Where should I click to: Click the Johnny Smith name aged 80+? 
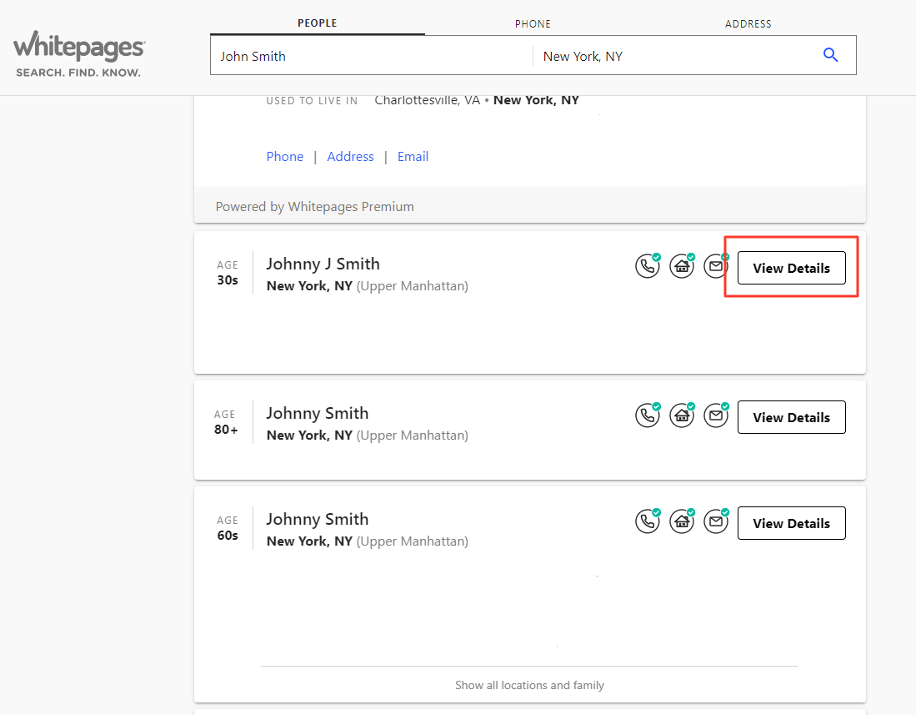[x=318, y=413]
